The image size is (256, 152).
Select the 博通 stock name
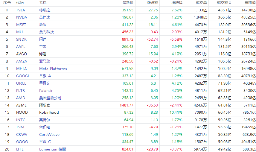pyautogui.click(x=43, y=54)
